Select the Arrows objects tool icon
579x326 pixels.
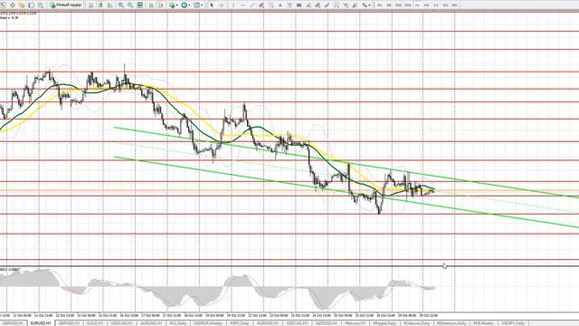365,5
